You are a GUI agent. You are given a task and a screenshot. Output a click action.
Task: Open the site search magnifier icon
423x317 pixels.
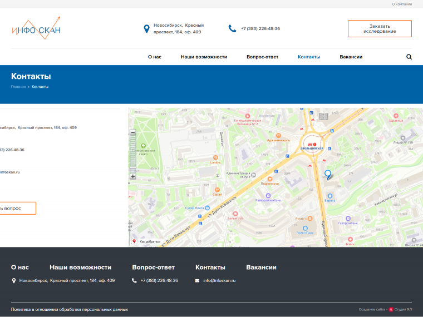click(x=409, y=57)
